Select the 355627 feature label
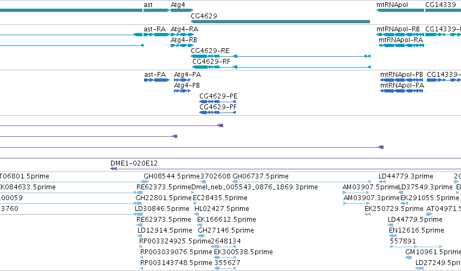The height and width of the screenshot is (271, 461). [228, 263]
